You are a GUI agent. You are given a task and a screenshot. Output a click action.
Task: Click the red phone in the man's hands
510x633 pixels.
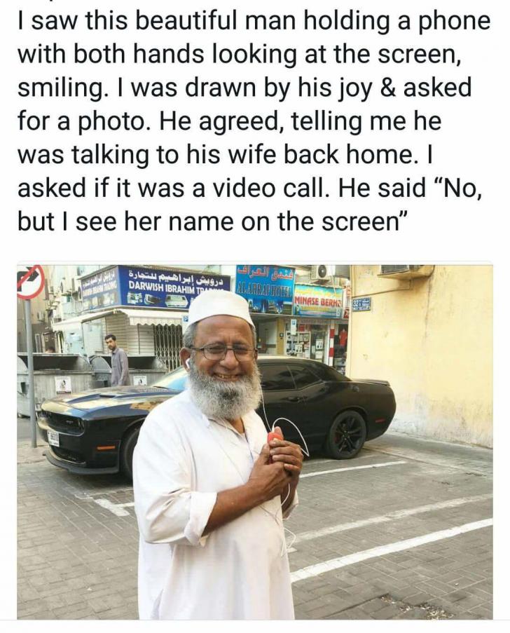pyautogui.click(x=275, y=437)
